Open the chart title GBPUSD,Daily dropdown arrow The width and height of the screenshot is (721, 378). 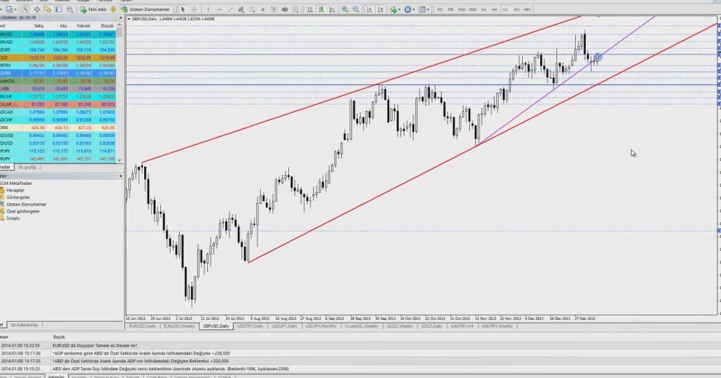tap(129, 19)
